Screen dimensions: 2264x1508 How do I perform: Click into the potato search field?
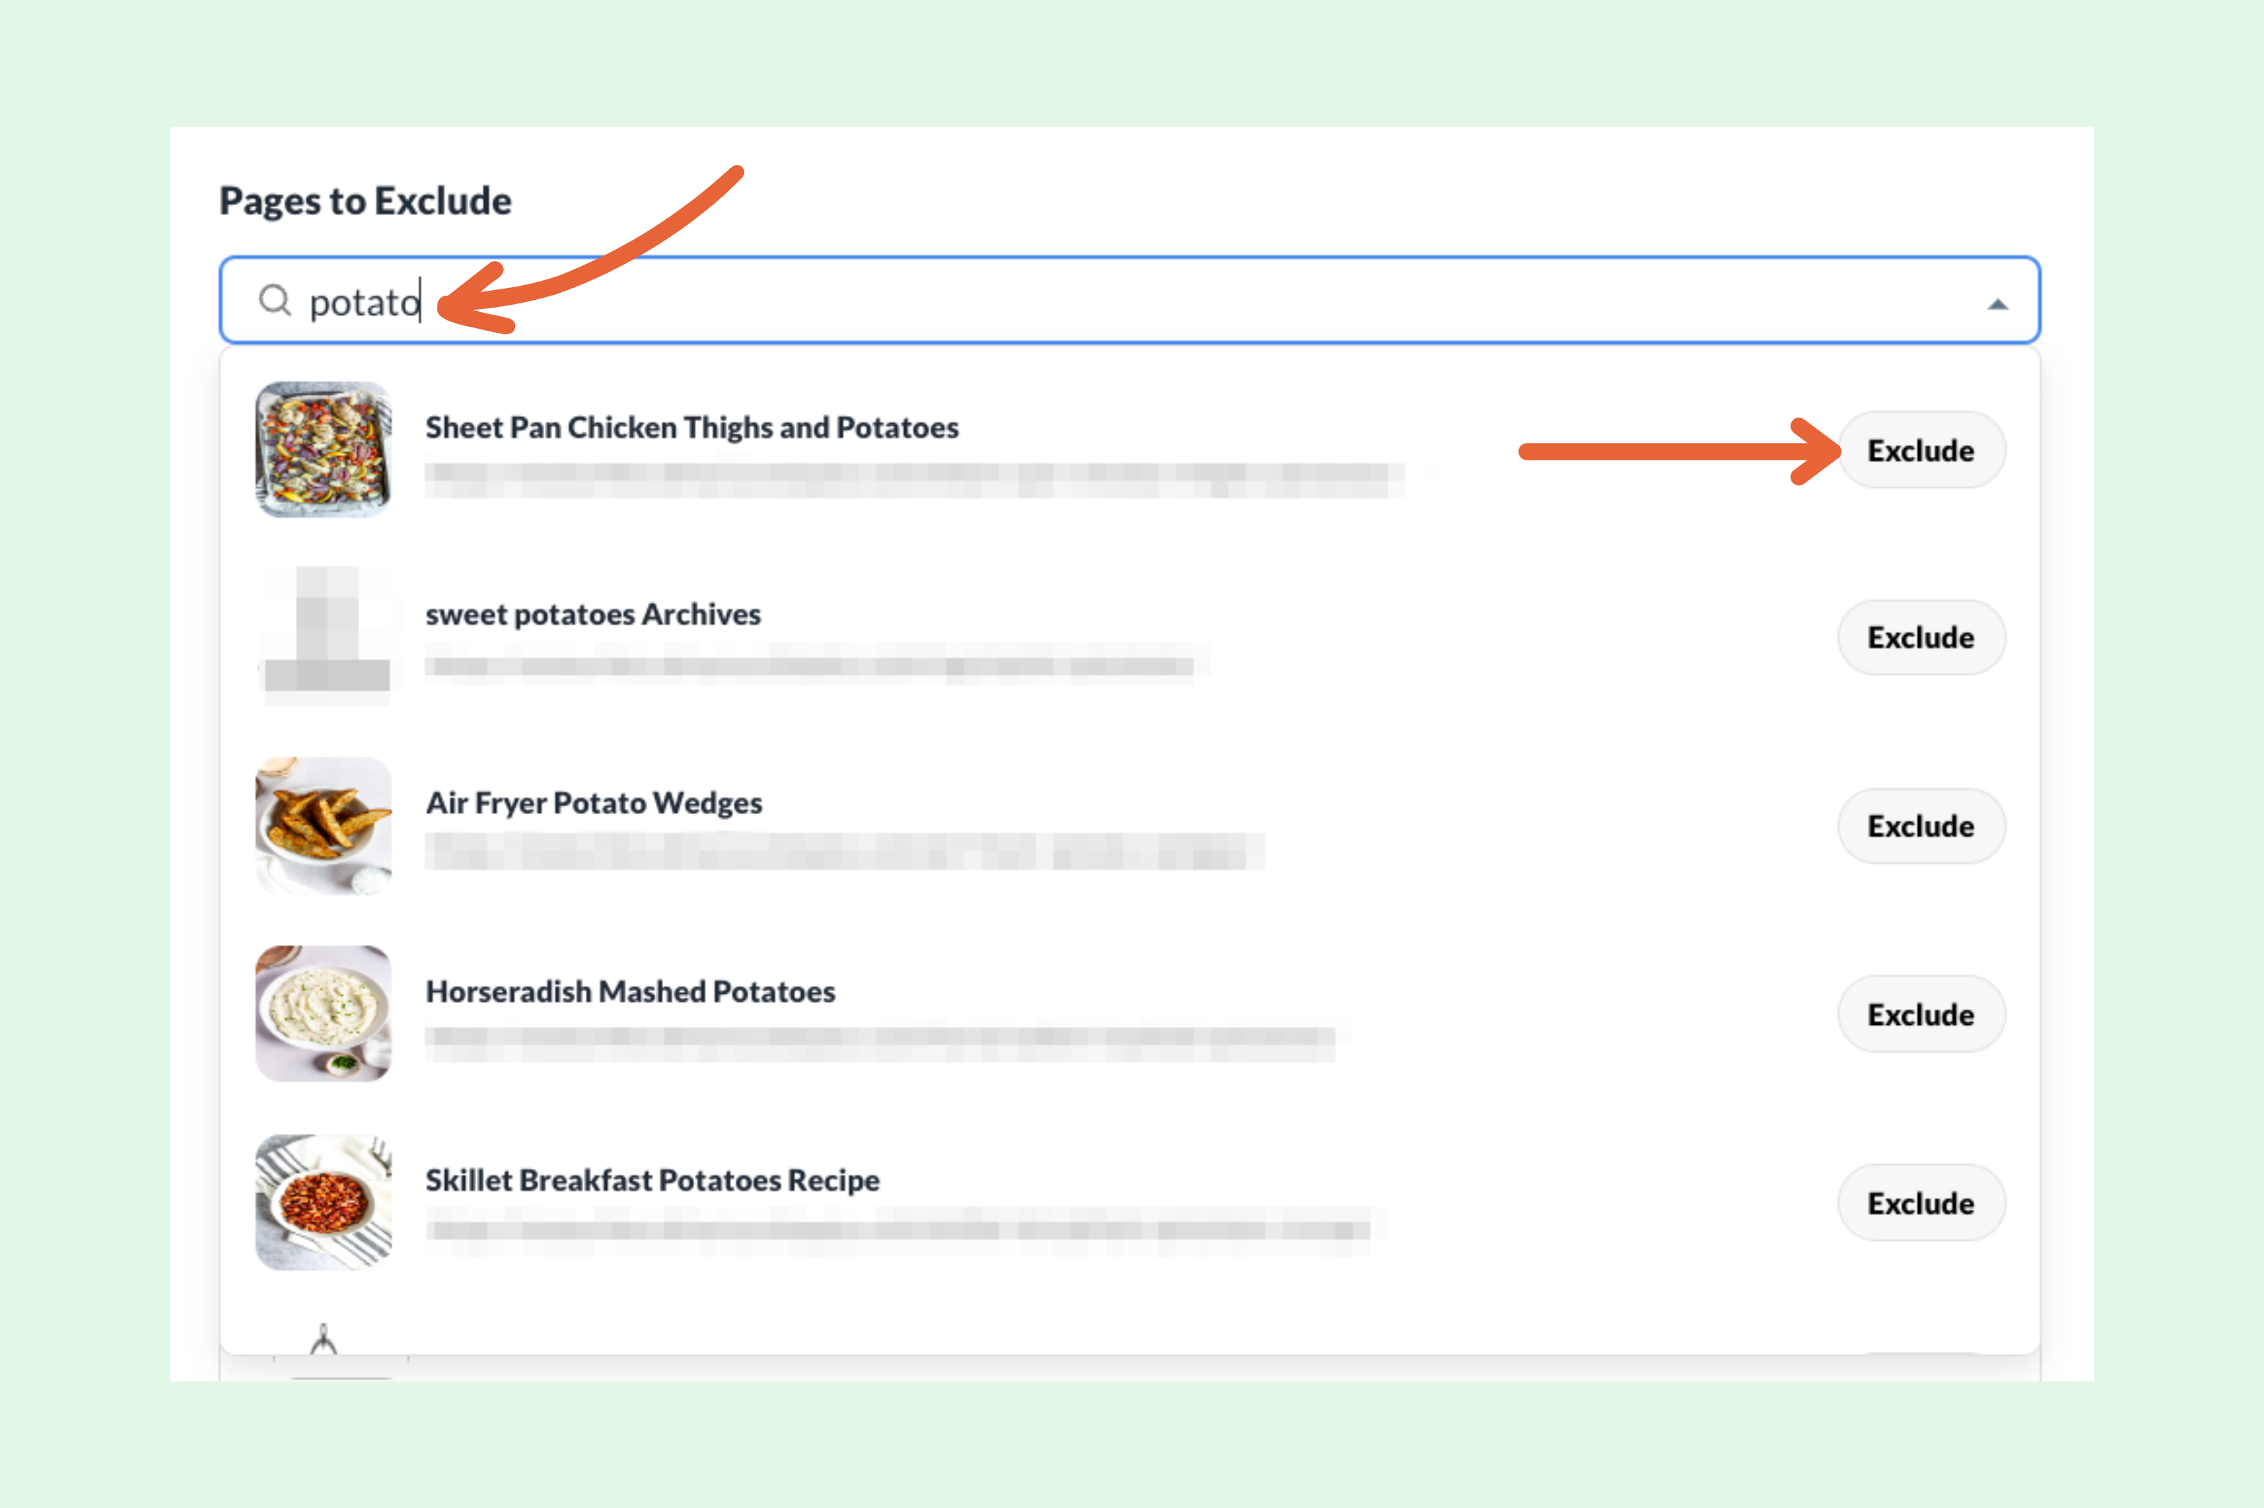pyautogui.click(x=1129, y=300)
